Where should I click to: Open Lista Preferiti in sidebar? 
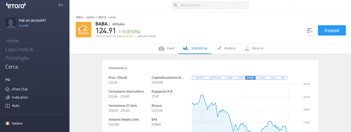tap(20, 49)
